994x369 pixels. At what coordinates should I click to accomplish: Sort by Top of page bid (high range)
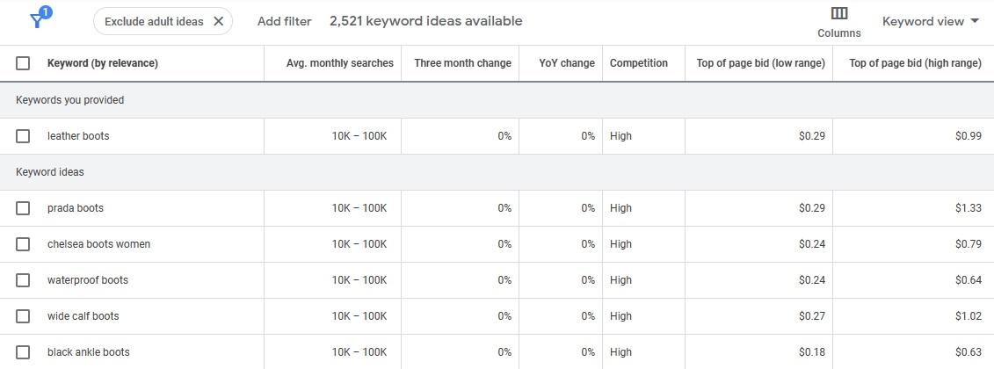pos(915,63)
